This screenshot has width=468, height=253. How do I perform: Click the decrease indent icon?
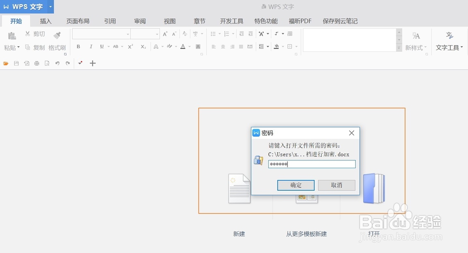point(241,34)
